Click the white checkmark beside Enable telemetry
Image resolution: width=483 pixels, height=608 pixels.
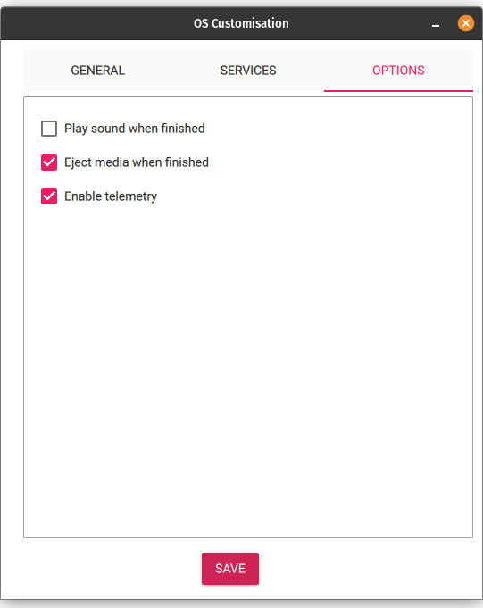(49, 196)
